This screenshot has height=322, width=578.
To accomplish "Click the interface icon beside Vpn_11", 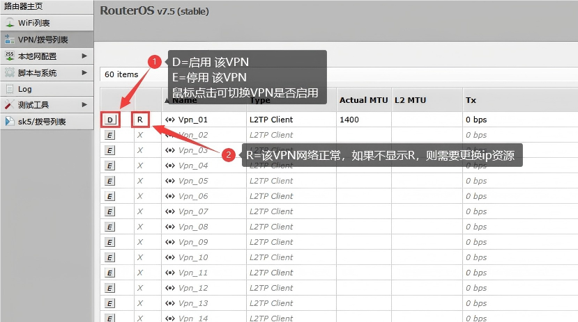I will (170, 273).
